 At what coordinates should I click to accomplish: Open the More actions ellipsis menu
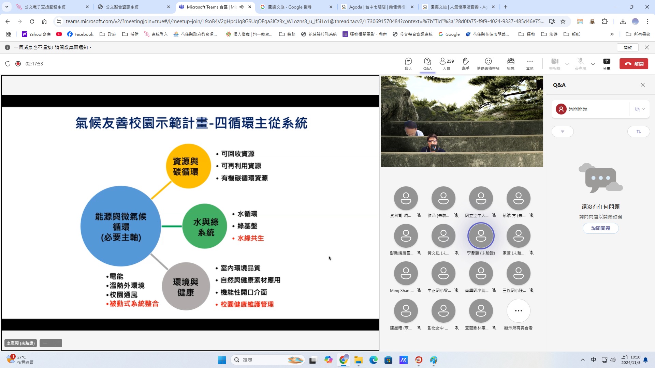[x=529, y=64]
